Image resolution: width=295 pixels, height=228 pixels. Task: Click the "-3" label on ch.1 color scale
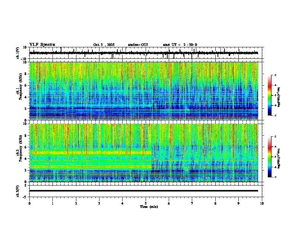275,75
